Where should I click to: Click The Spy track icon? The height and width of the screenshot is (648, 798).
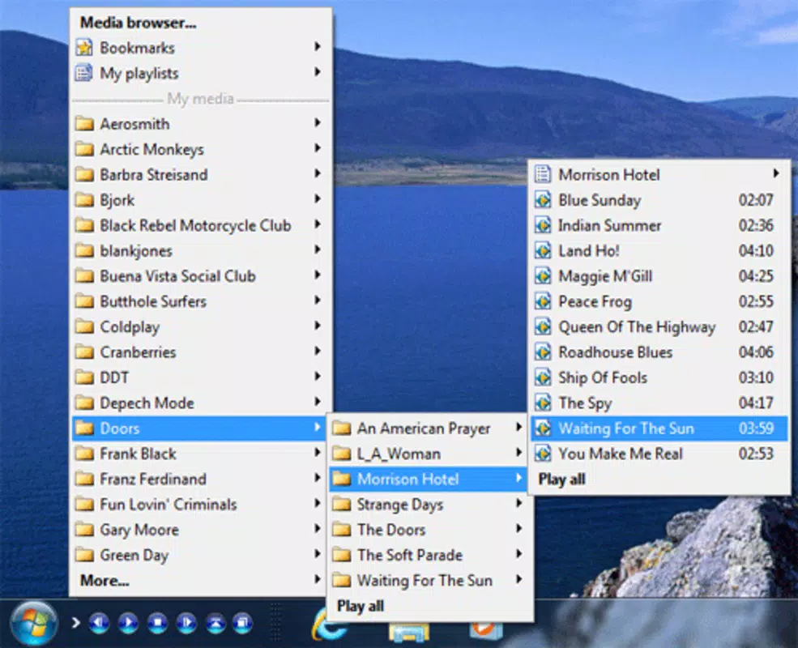(543, 403)
